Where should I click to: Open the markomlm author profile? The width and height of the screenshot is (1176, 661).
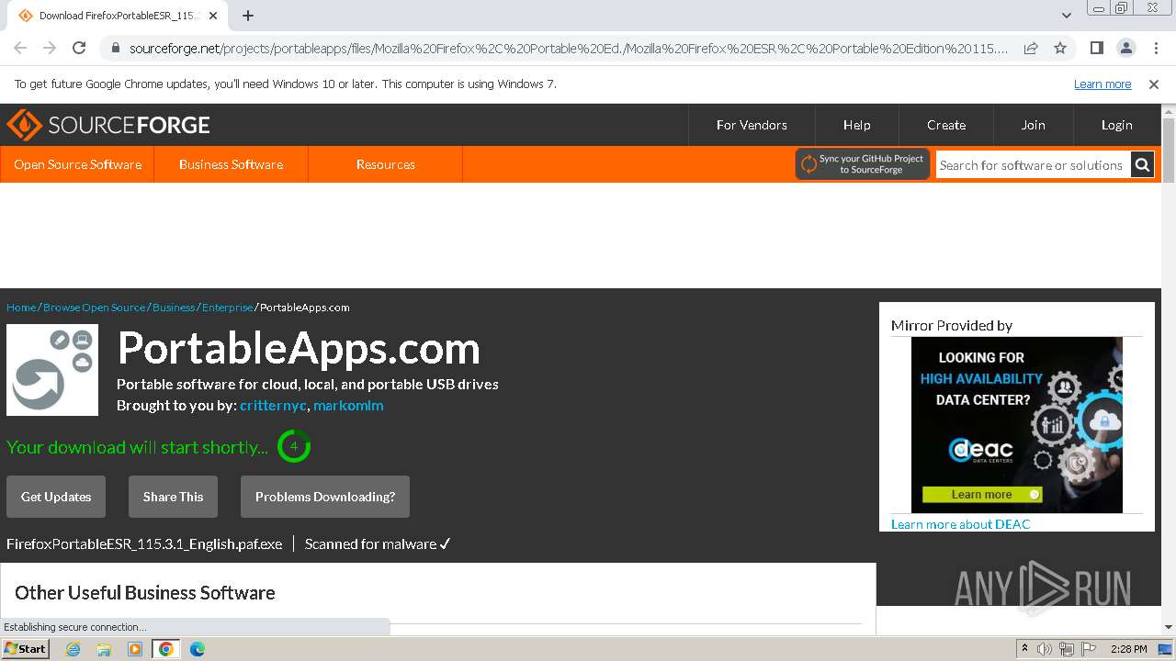click(348, 405)
